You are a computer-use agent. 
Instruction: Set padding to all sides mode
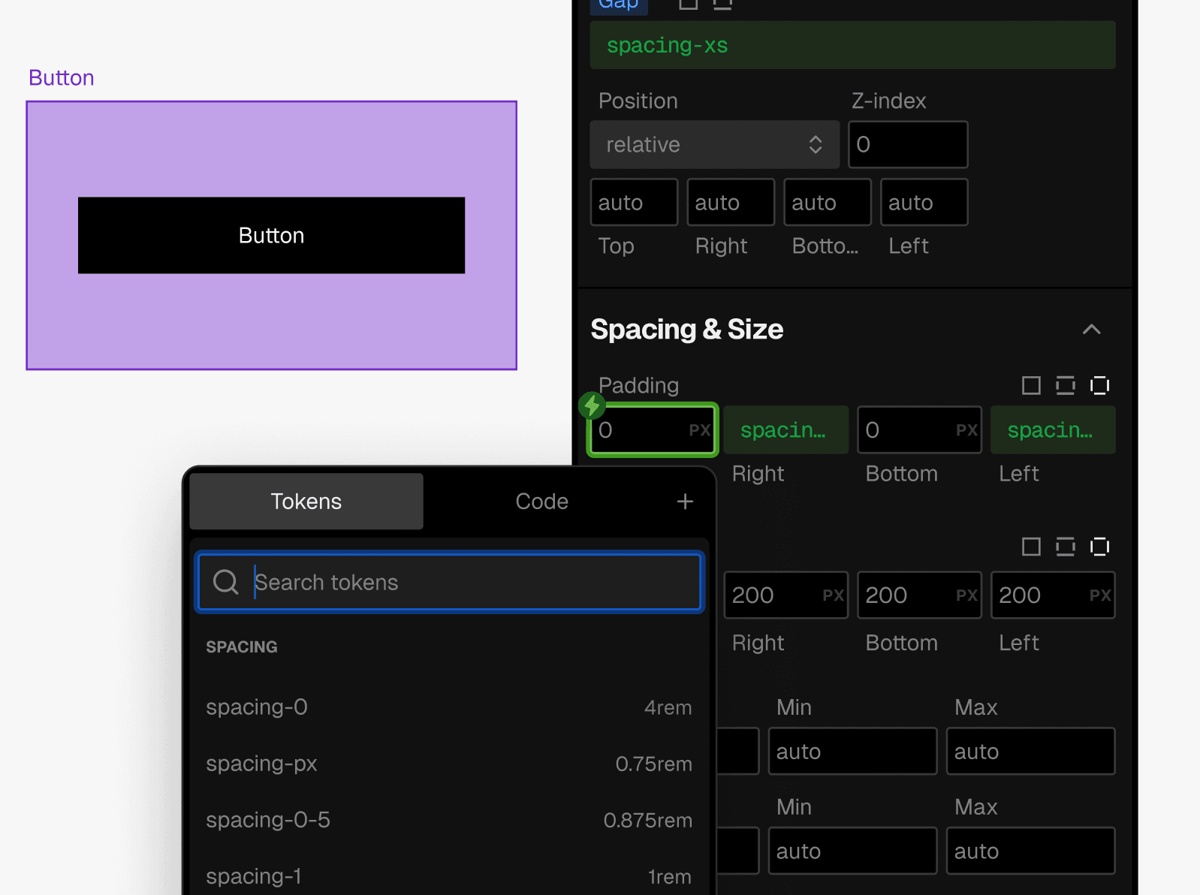pos(1031,386)
